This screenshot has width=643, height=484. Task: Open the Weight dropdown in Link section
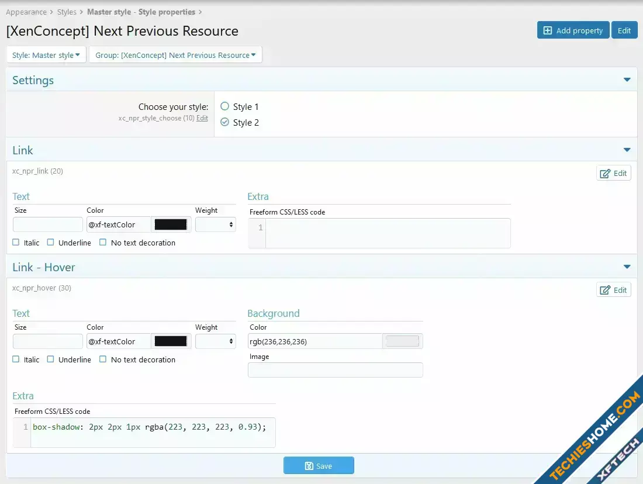click(215, 224)
